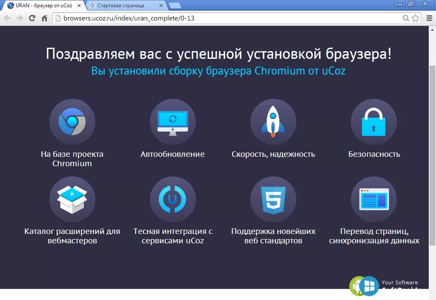The width and height of the screenshot is (436, 300).
Task: Click the label Безопасность
Action: (374, 154)
